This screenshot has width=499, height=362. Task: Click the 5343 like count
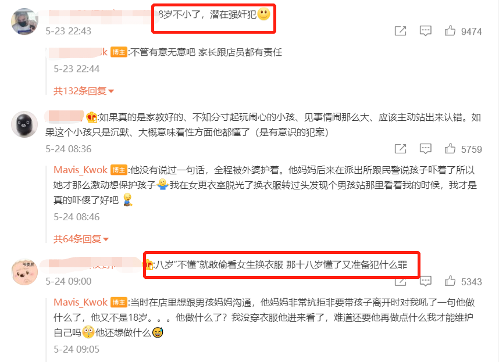click(x=471, y=282)
